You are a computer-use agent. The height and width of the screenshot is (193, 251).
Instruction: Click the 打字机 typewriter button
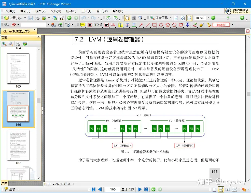point(95,25)
